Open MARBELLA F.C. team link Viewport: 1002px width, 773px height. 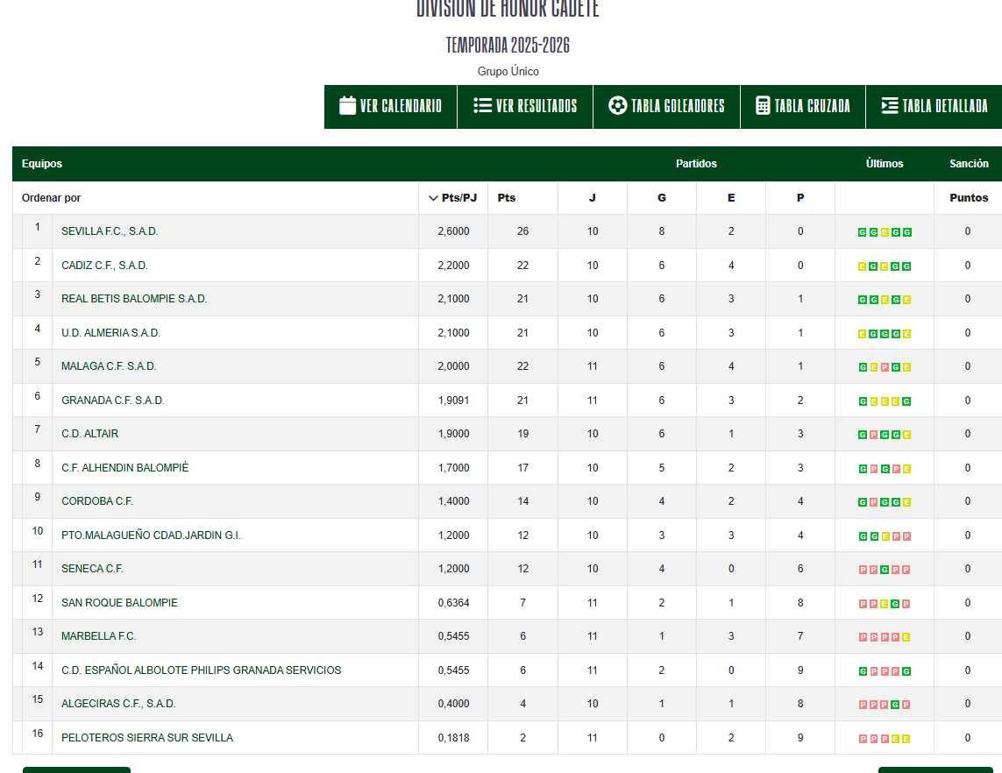pyautogui.click(x=98, y=635)
